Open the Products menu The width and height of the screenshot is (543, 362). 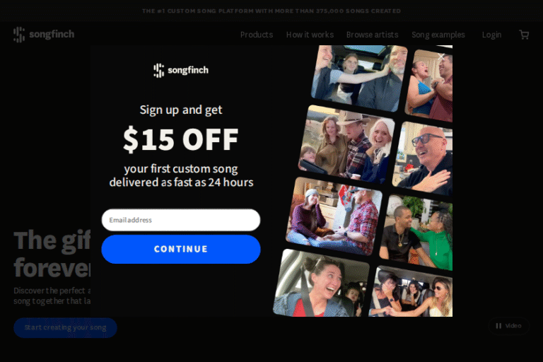257,35
